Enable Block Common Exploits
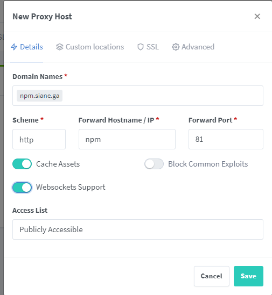This screenshot has height=295, width=272. coord(154,164)
